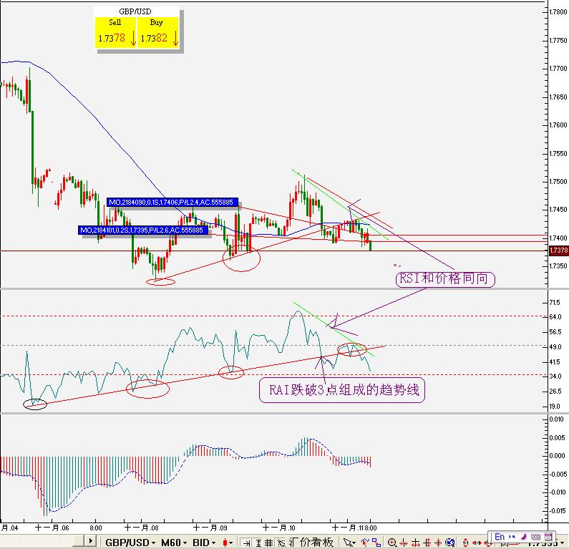Screen dimensions: 569x549
Task: Click the 十一月.10 date label on time axis
Action: [278, 528]
